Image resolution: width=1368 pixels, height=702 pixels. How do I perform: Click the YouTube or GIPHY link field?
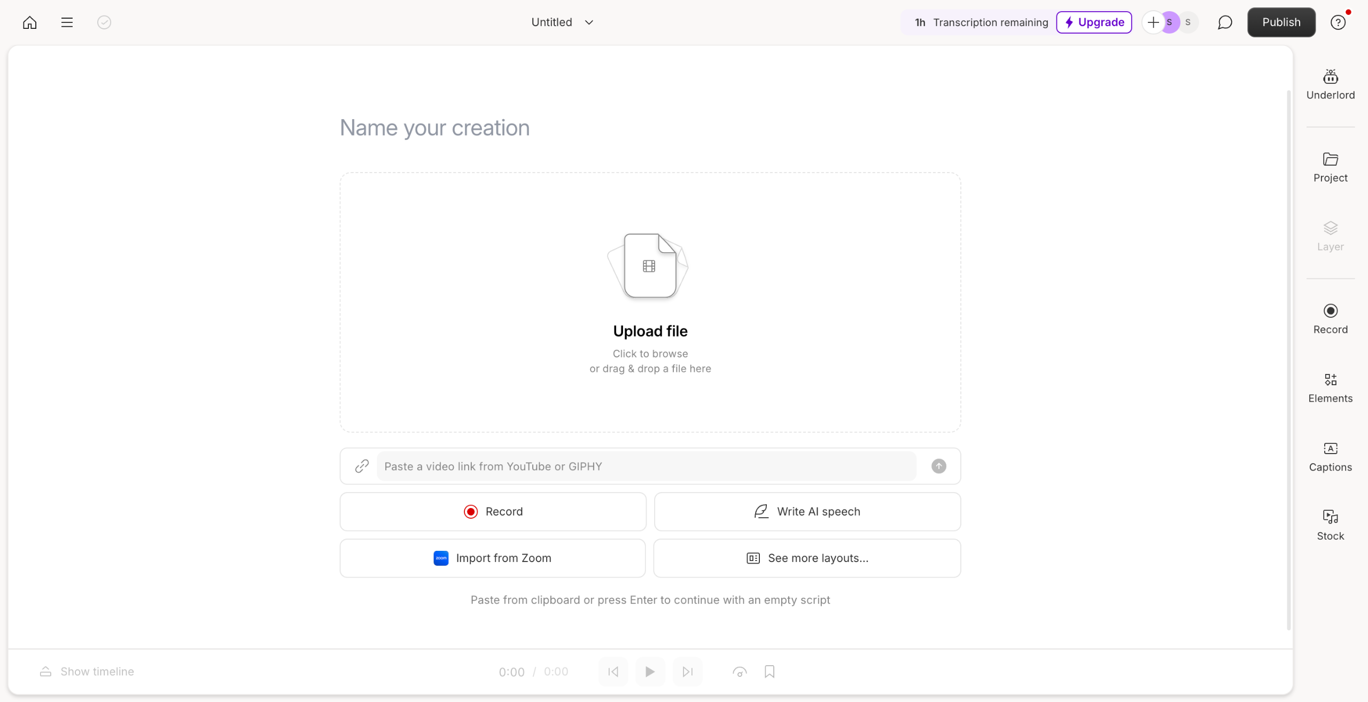point(647,466)
